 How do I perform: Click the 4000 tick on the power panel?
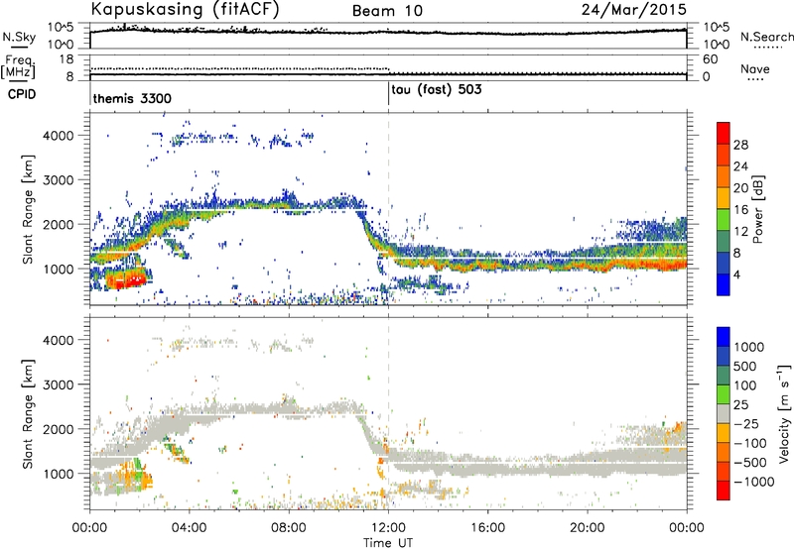pos(58,136)
